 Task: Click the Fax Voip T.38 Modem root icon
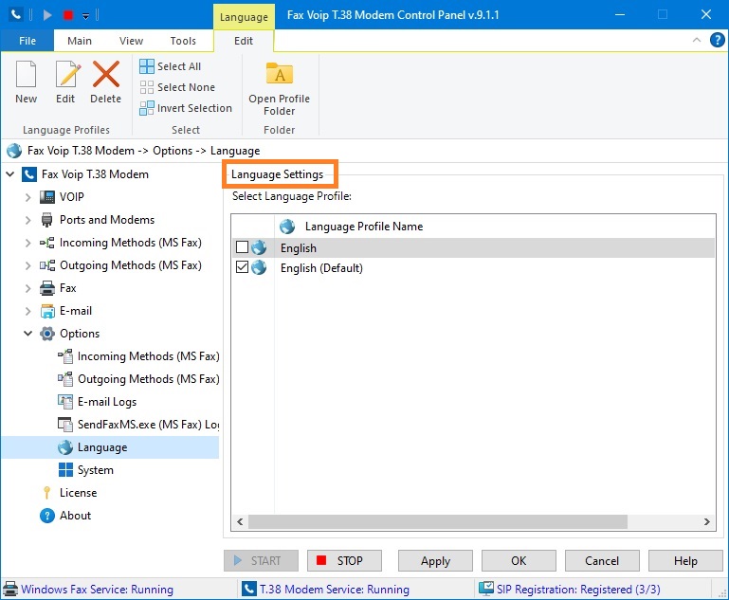coord(29,174)
